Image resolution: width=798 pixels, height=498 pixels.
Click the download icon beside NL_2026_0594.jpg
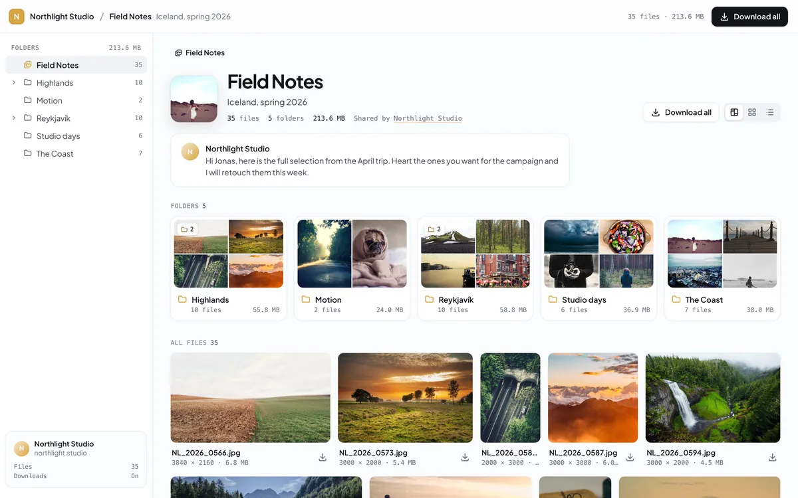pos(773,457)
